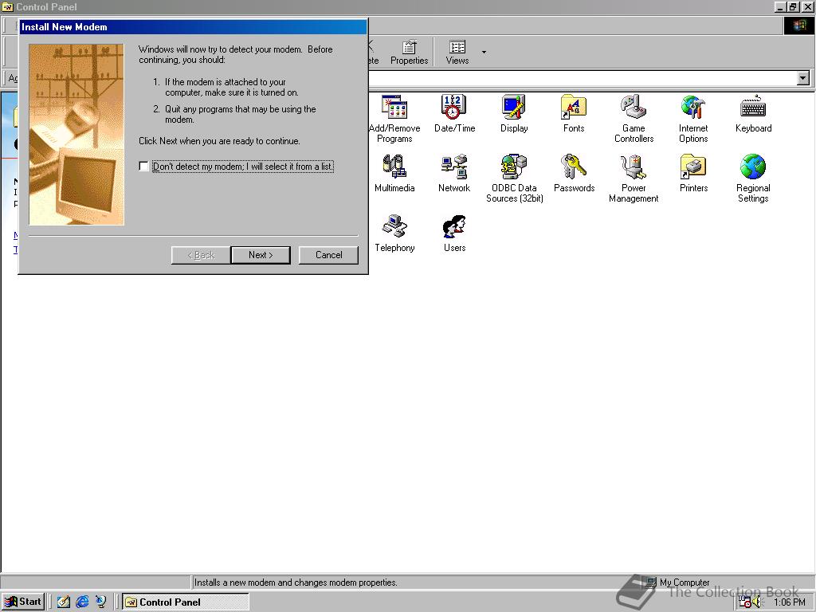
Task: Click the Control Panel title bar icon
Action: (7, 6)
